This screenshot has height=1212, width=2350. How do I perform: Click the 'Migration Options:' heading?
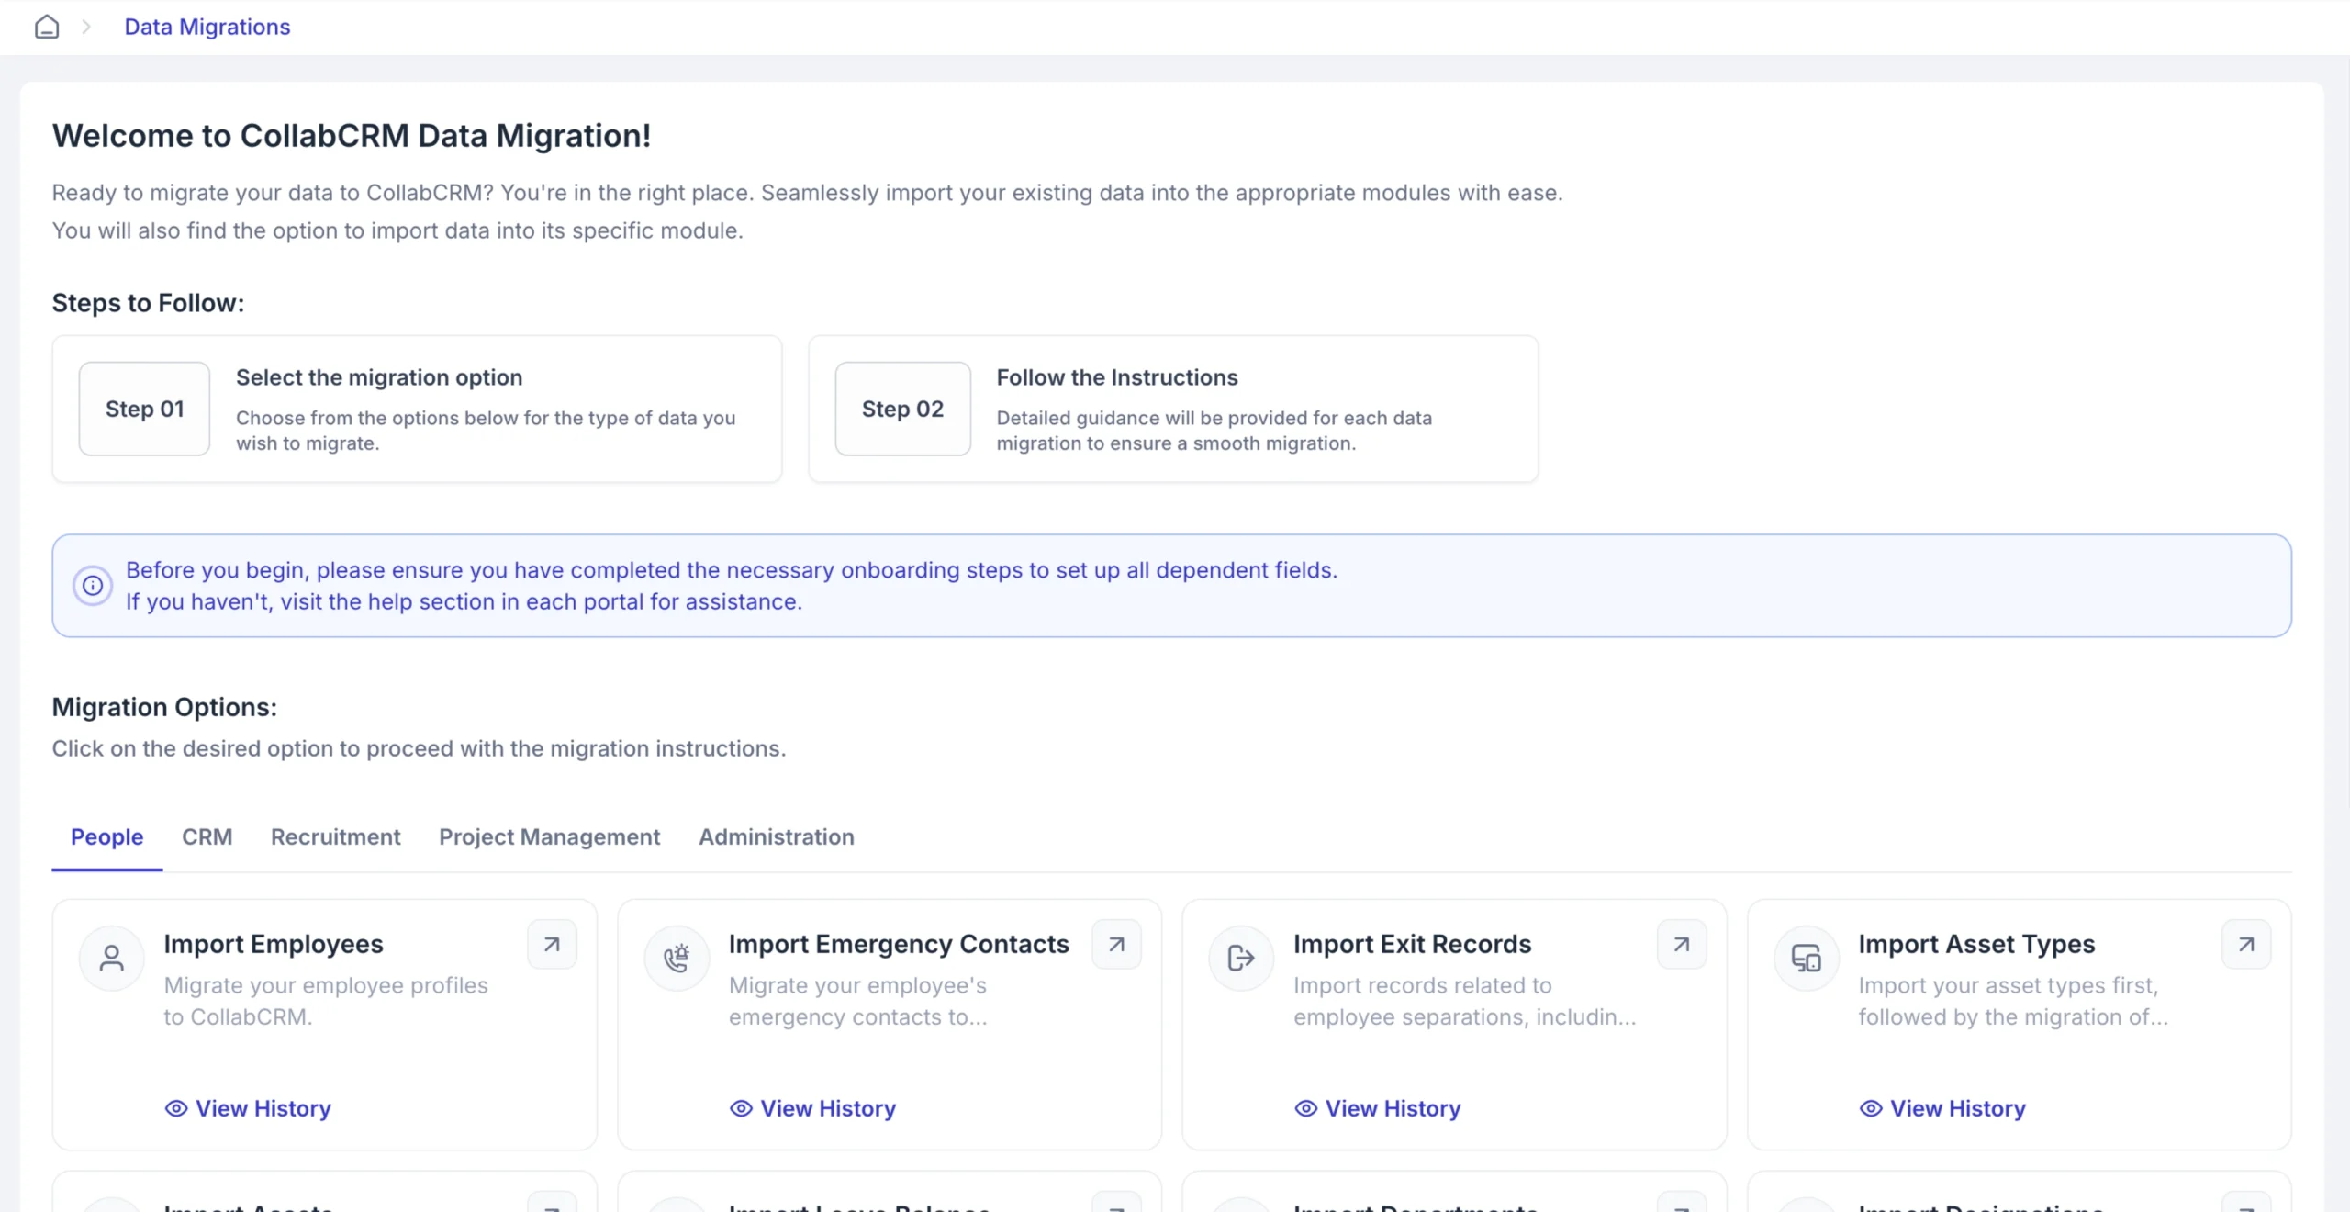coord(164,707)
